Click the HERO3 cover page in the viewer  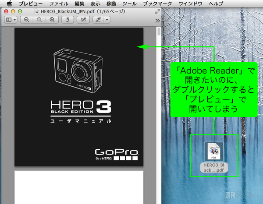point(79,97)
